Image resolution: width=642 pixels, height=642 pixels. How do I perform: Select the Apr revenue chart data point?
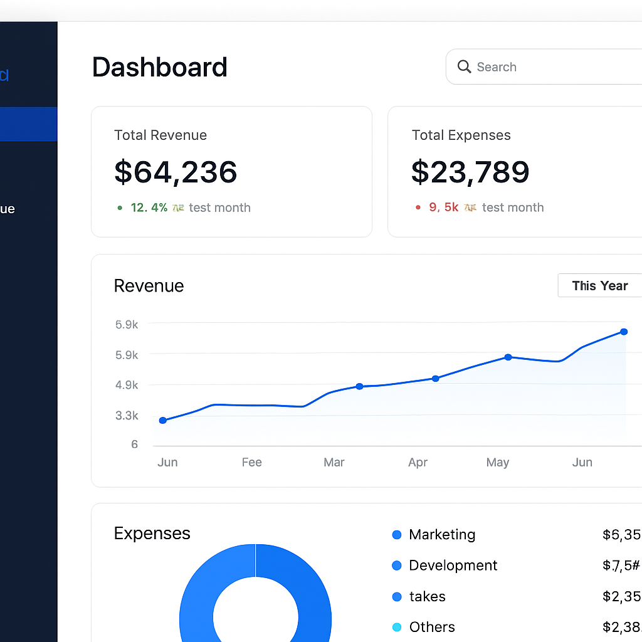(x=436, y=379)
